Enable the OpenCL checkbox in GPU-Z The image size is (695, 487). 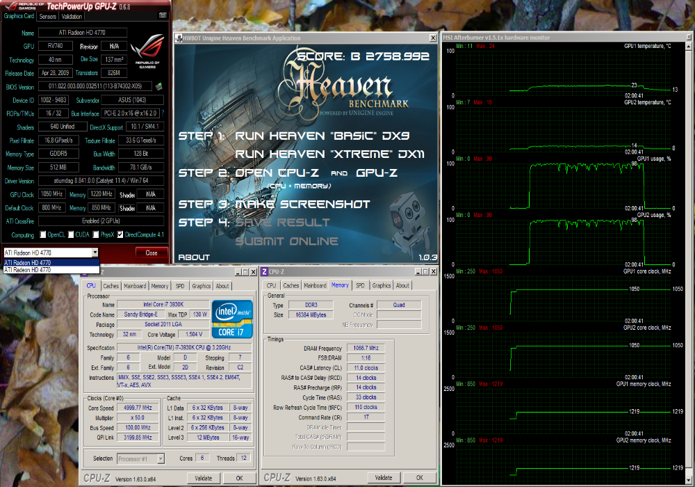click(43, 234)
